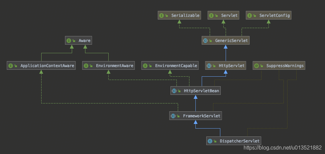Select the Servlet label text
Screen dimensions: 325x154
[229, 16]
